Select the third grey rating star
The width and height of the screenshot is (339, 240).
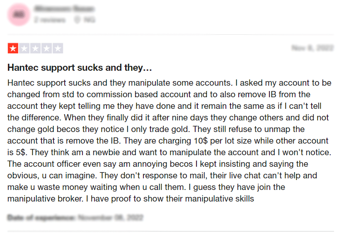[36, 48]
